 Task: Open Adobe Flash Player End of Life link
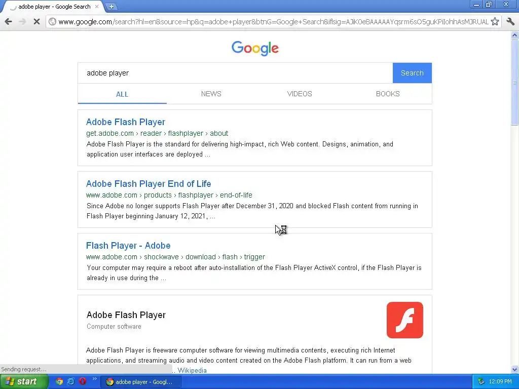(149, 184)
